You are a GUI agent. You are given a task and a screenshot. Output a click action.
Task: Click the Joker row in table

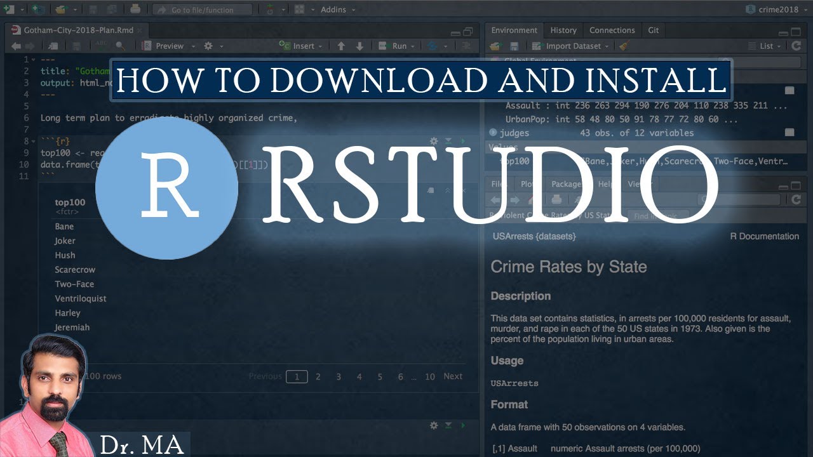tap(65, 241)
